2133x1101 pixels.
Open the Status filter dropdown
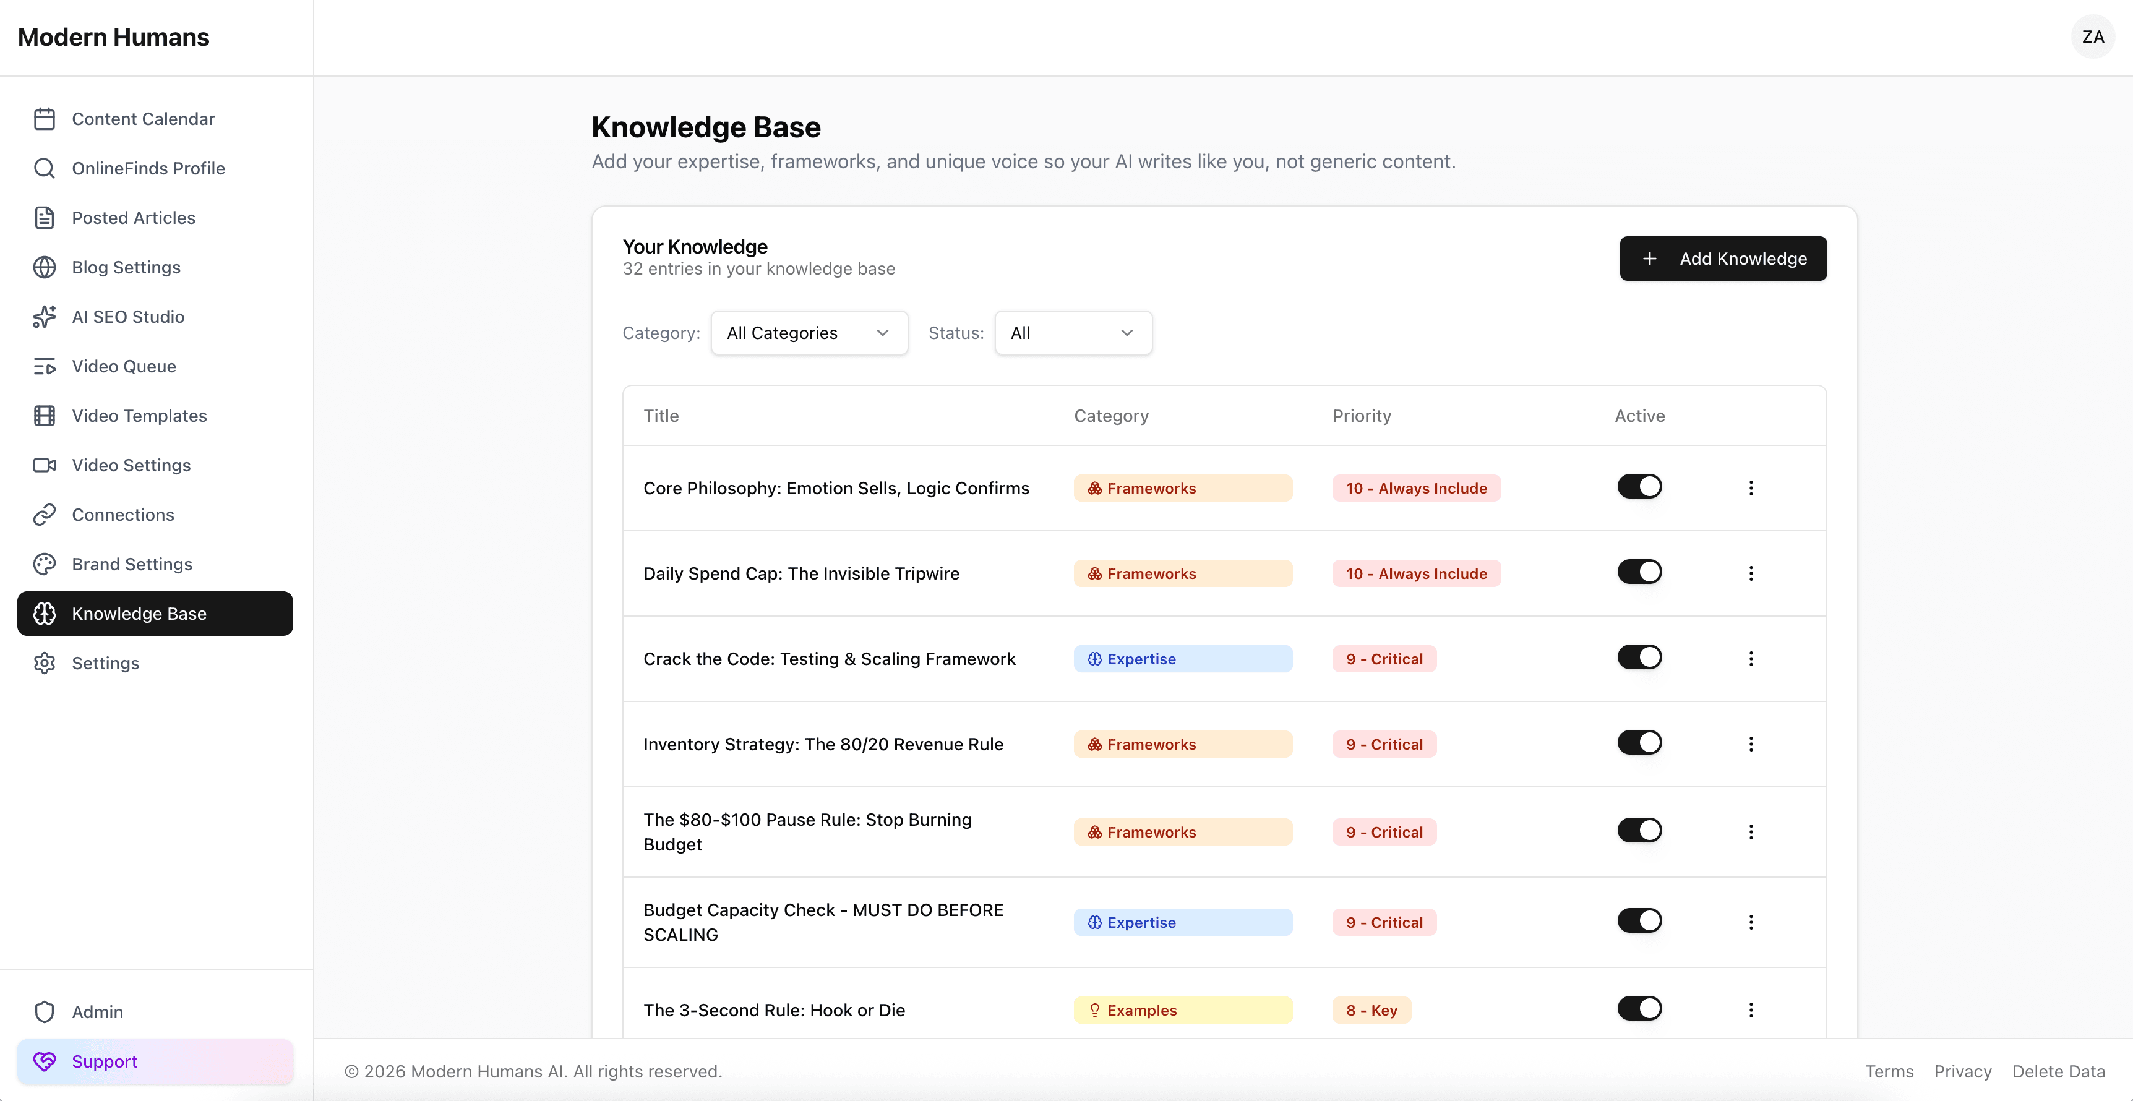tap(1073, 333)
